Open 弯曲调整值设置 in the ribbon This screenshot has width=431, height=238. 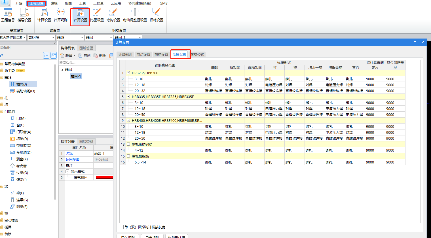coord(135,15)
